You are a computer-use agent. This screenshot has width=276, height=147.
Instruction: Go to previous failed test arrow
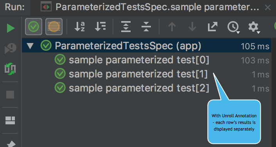[172, 27]
